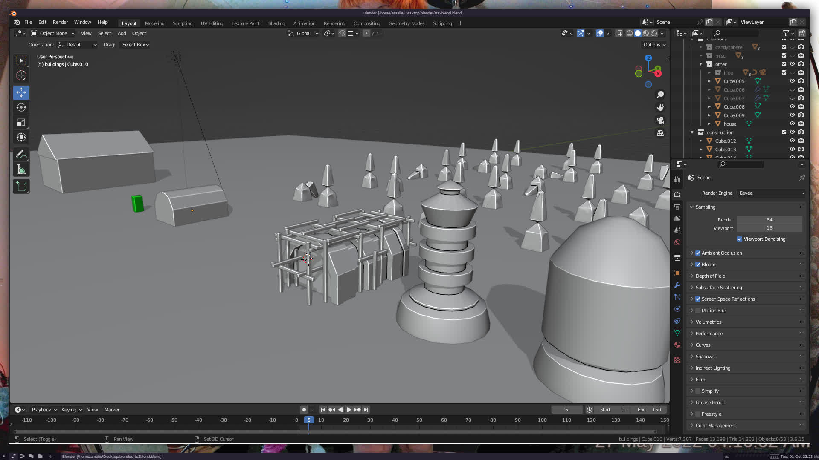The width and height of the screenshot is (819, 460).
Task: Disable the Bloom checkbox
Action: [x=698, y=264]
